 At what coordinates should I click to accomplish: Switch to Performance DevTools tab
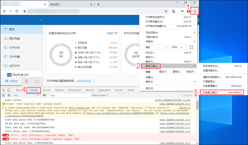[74, 90]
